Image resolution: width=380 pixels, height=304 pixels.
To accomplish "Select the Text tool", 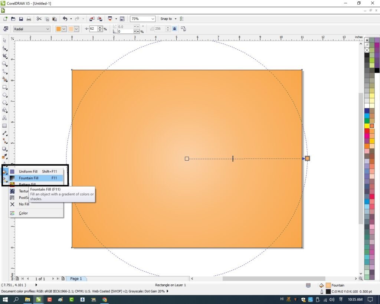I will coord(4,118).
